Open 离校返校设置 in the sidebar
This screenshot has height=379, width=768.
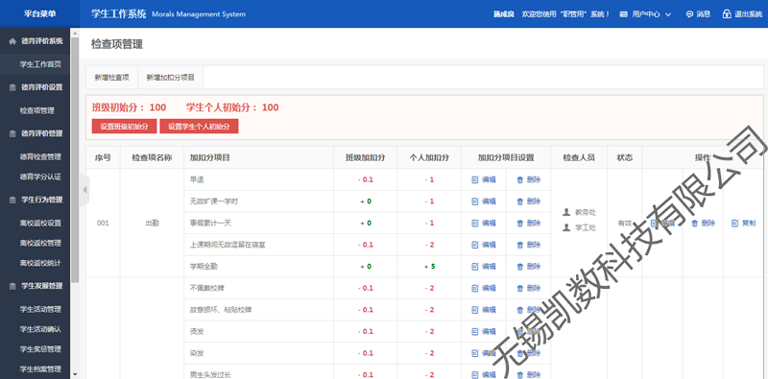coord(40,224)
